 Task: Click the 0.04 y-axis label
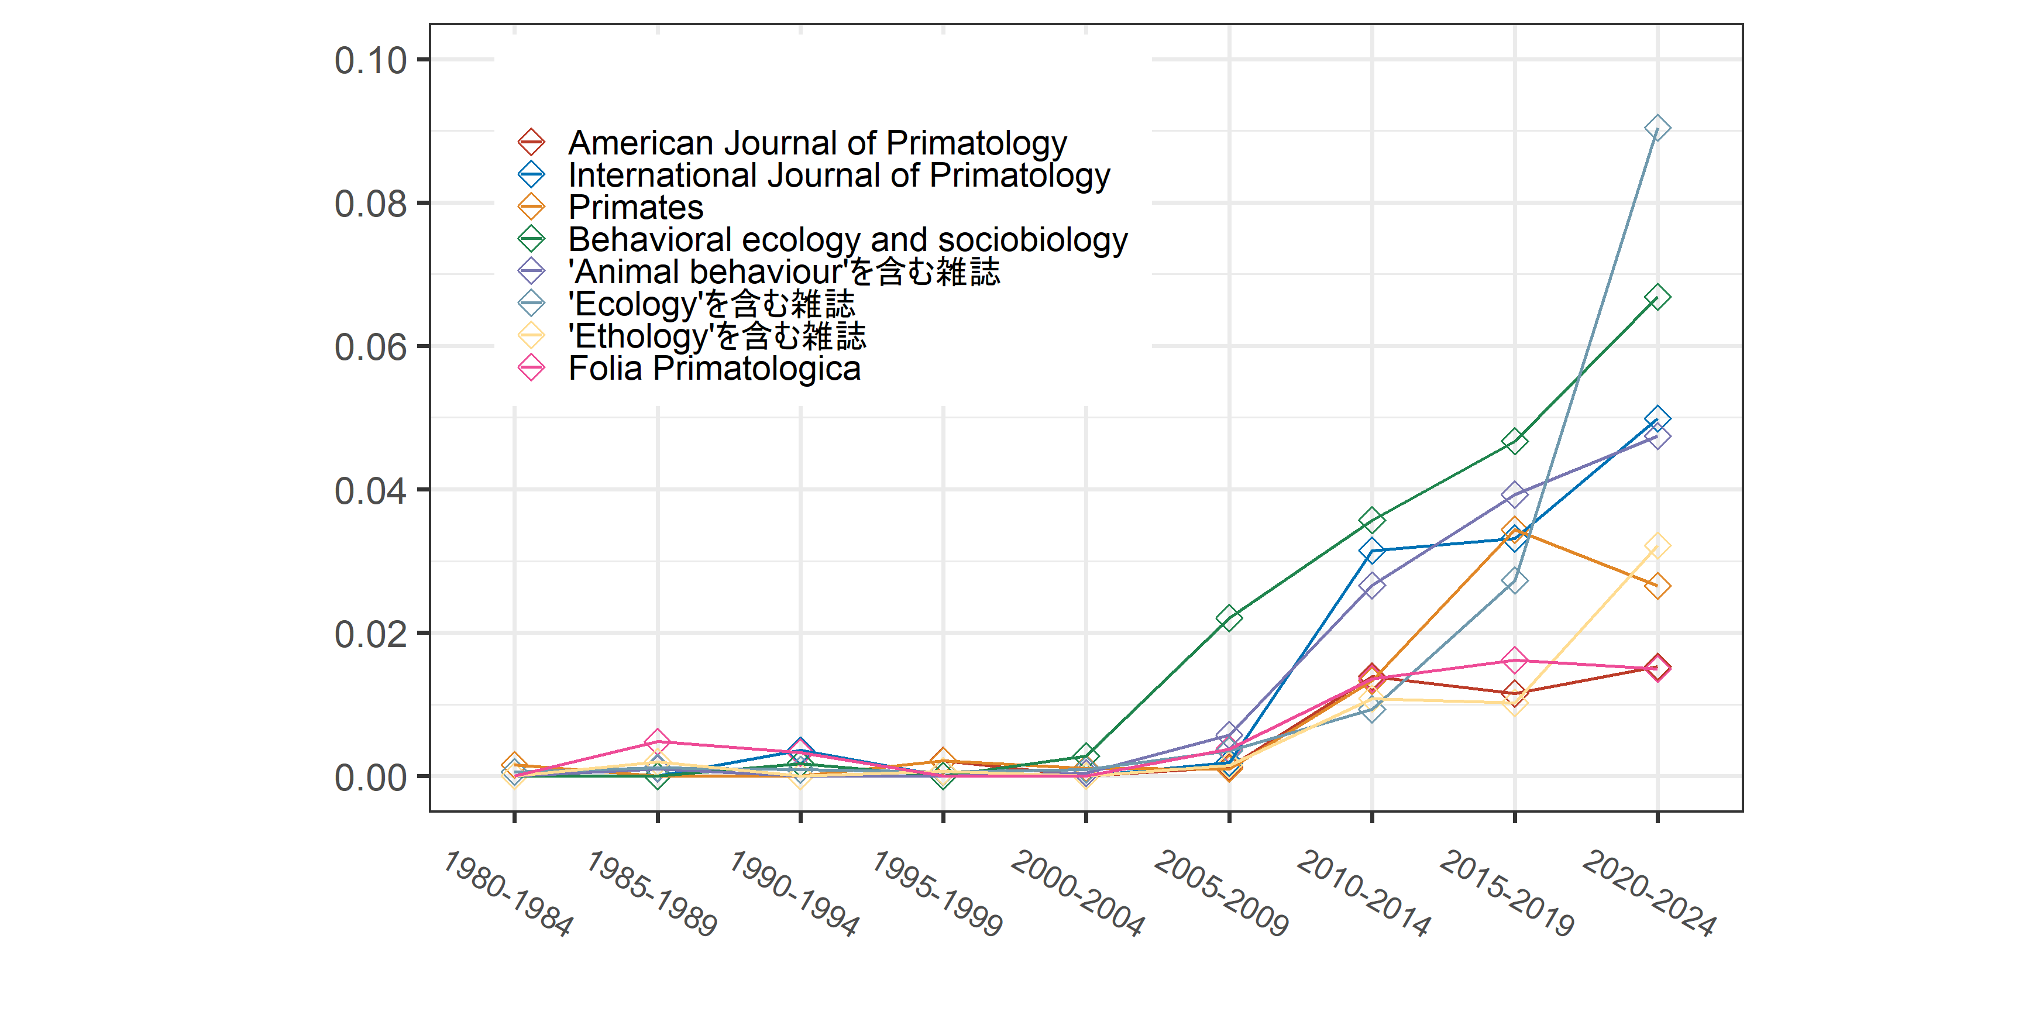(370, 491)
